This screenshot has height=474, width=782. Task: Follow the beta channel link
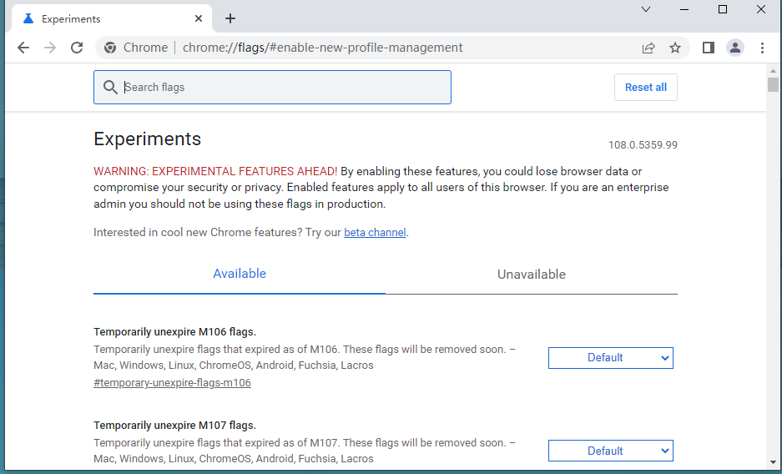[375, 233]
